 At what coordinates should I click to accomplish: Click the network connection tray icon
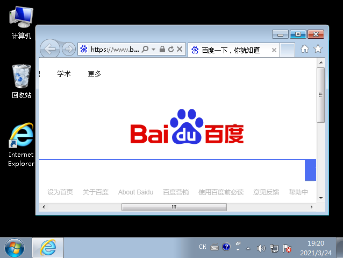click(x=274, y=248)
